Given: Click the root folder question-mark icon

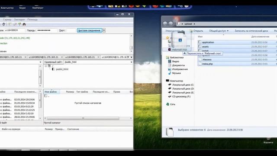Looking at the screenshot, I should (49, 66).
